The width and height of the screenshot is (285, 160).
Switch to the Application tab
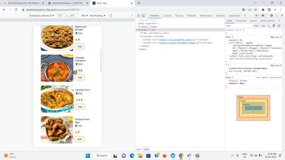click(x=235, y=16)
